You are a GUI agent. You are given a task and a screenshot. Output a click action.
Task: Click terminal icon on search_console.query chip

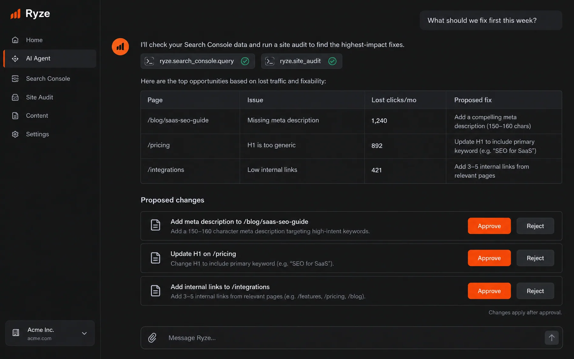[x=149, y=61]
